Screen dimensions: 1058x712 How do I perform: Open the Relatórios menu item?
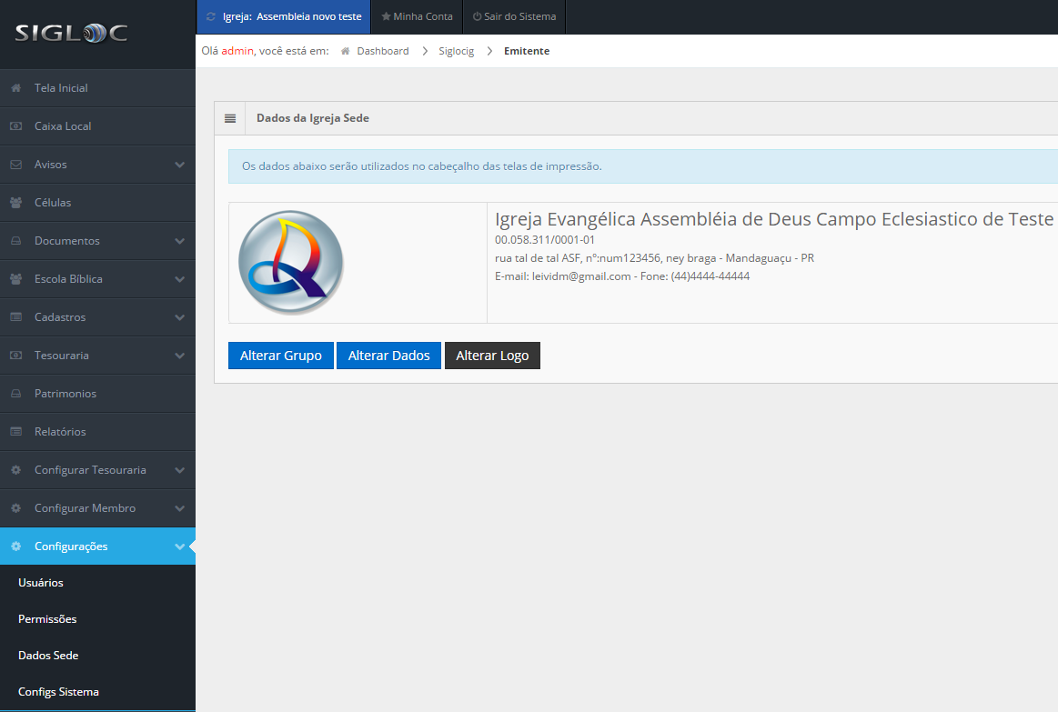pyautogui.click(x=98, y=432)
